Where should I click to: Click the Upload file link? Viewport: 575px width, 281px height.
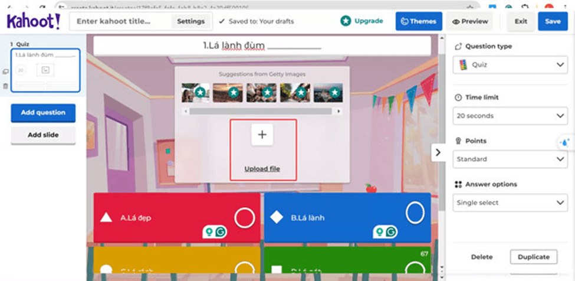[262, 169]
